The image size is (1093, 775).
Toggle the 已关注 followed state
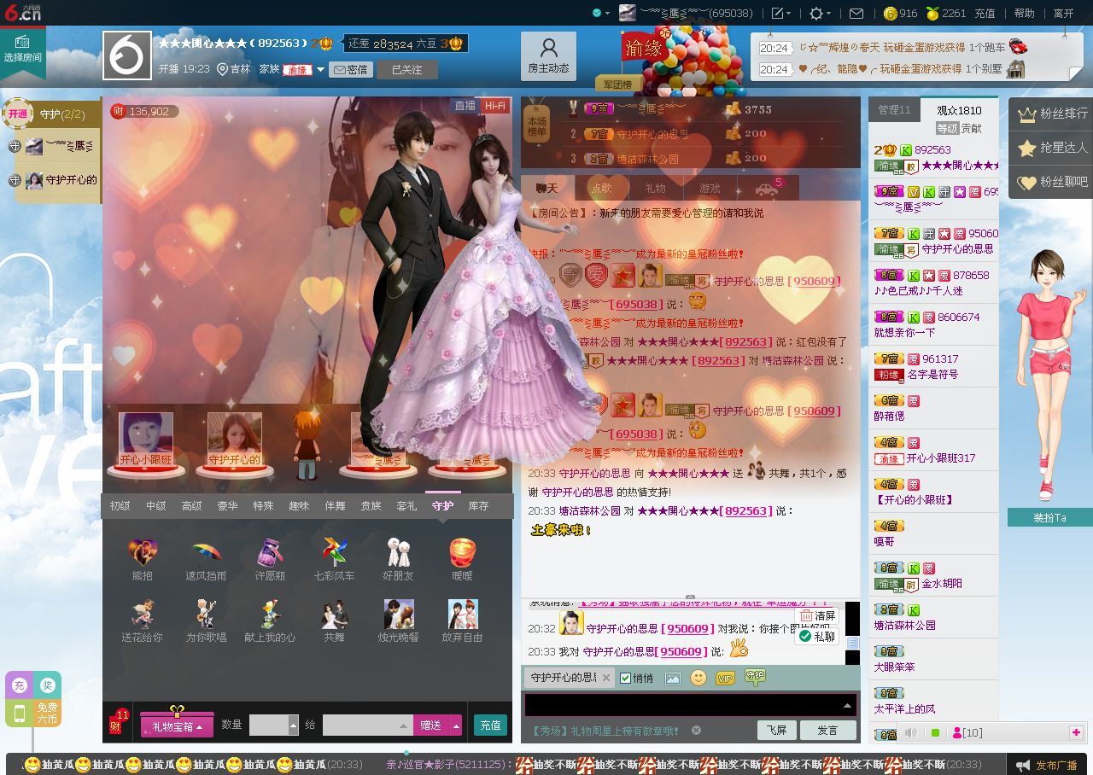coord(407,69)
